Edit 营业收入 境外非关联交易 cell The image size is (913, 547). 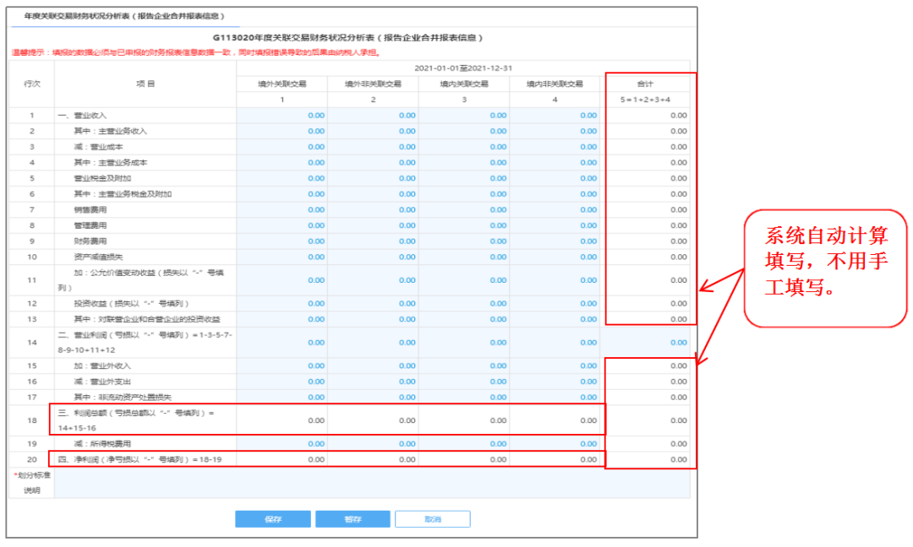pyautogui.click(x=373, y=115)
